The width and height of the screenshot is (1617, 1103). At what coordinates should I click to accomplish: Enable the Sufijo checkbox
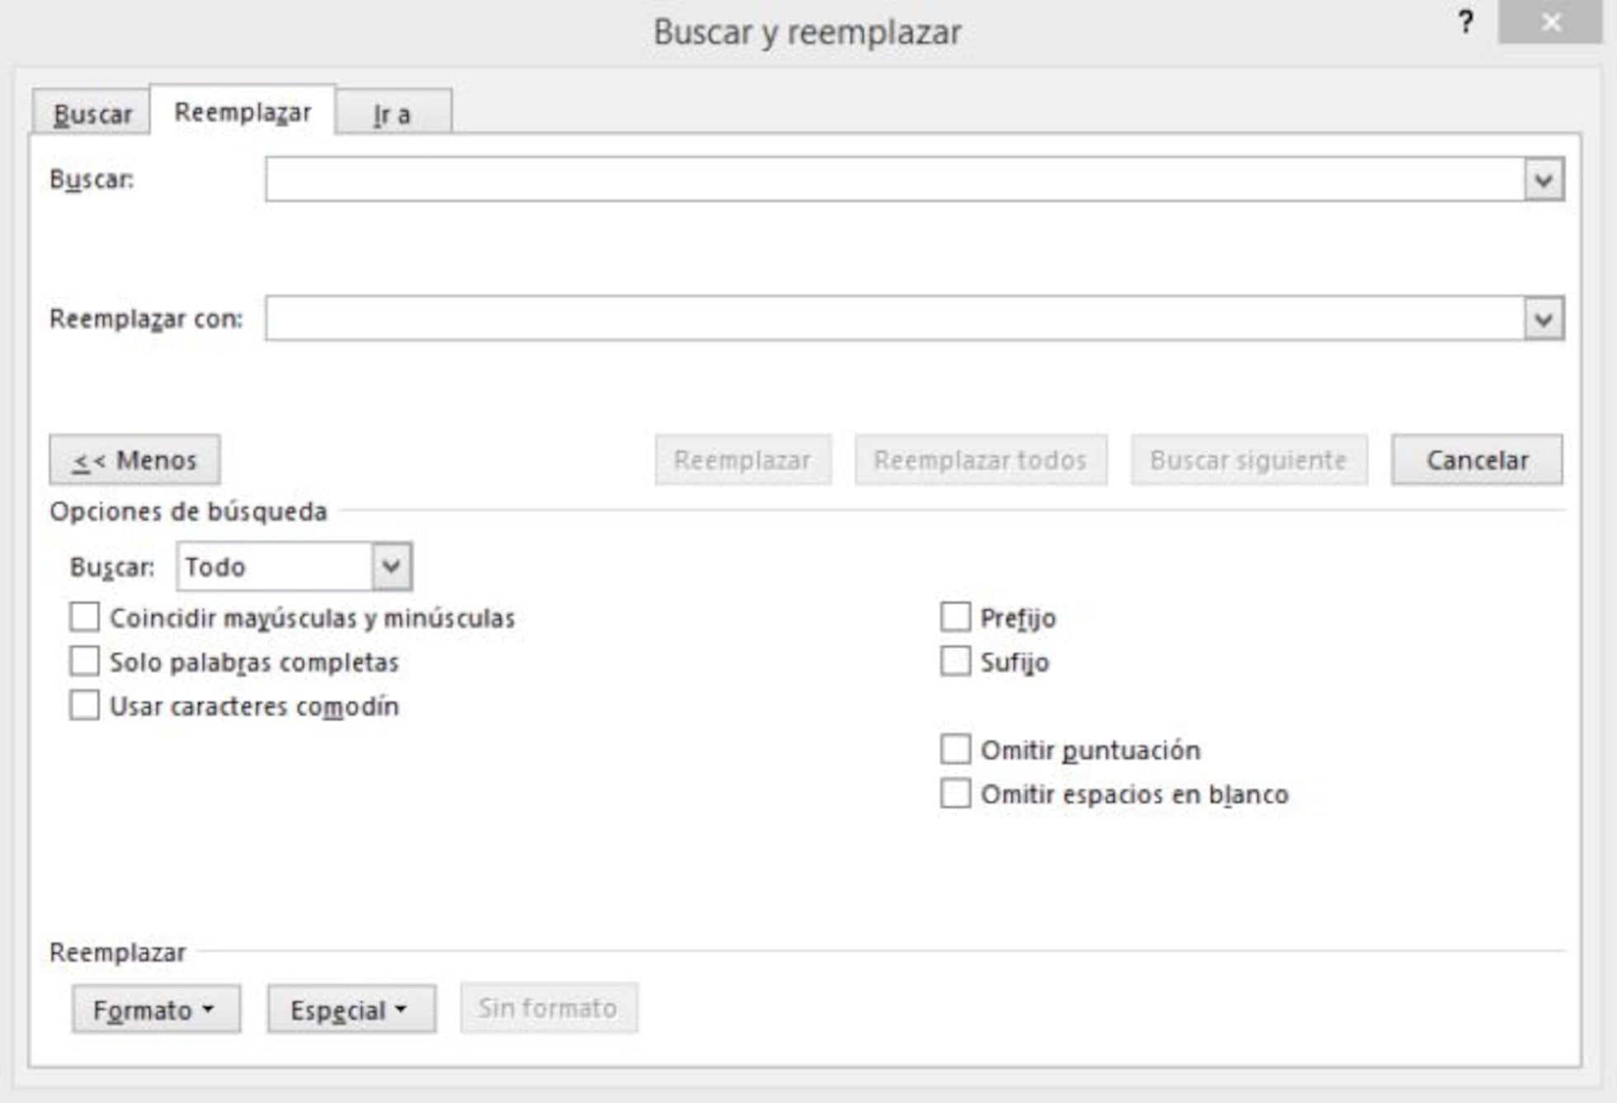pos(955,662)
